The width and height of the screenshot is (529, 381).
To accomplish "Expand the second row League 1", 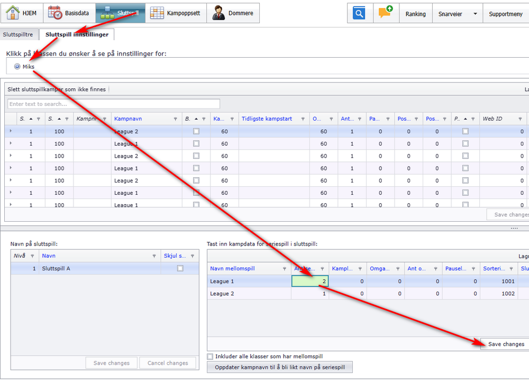I will coord(11,143).
